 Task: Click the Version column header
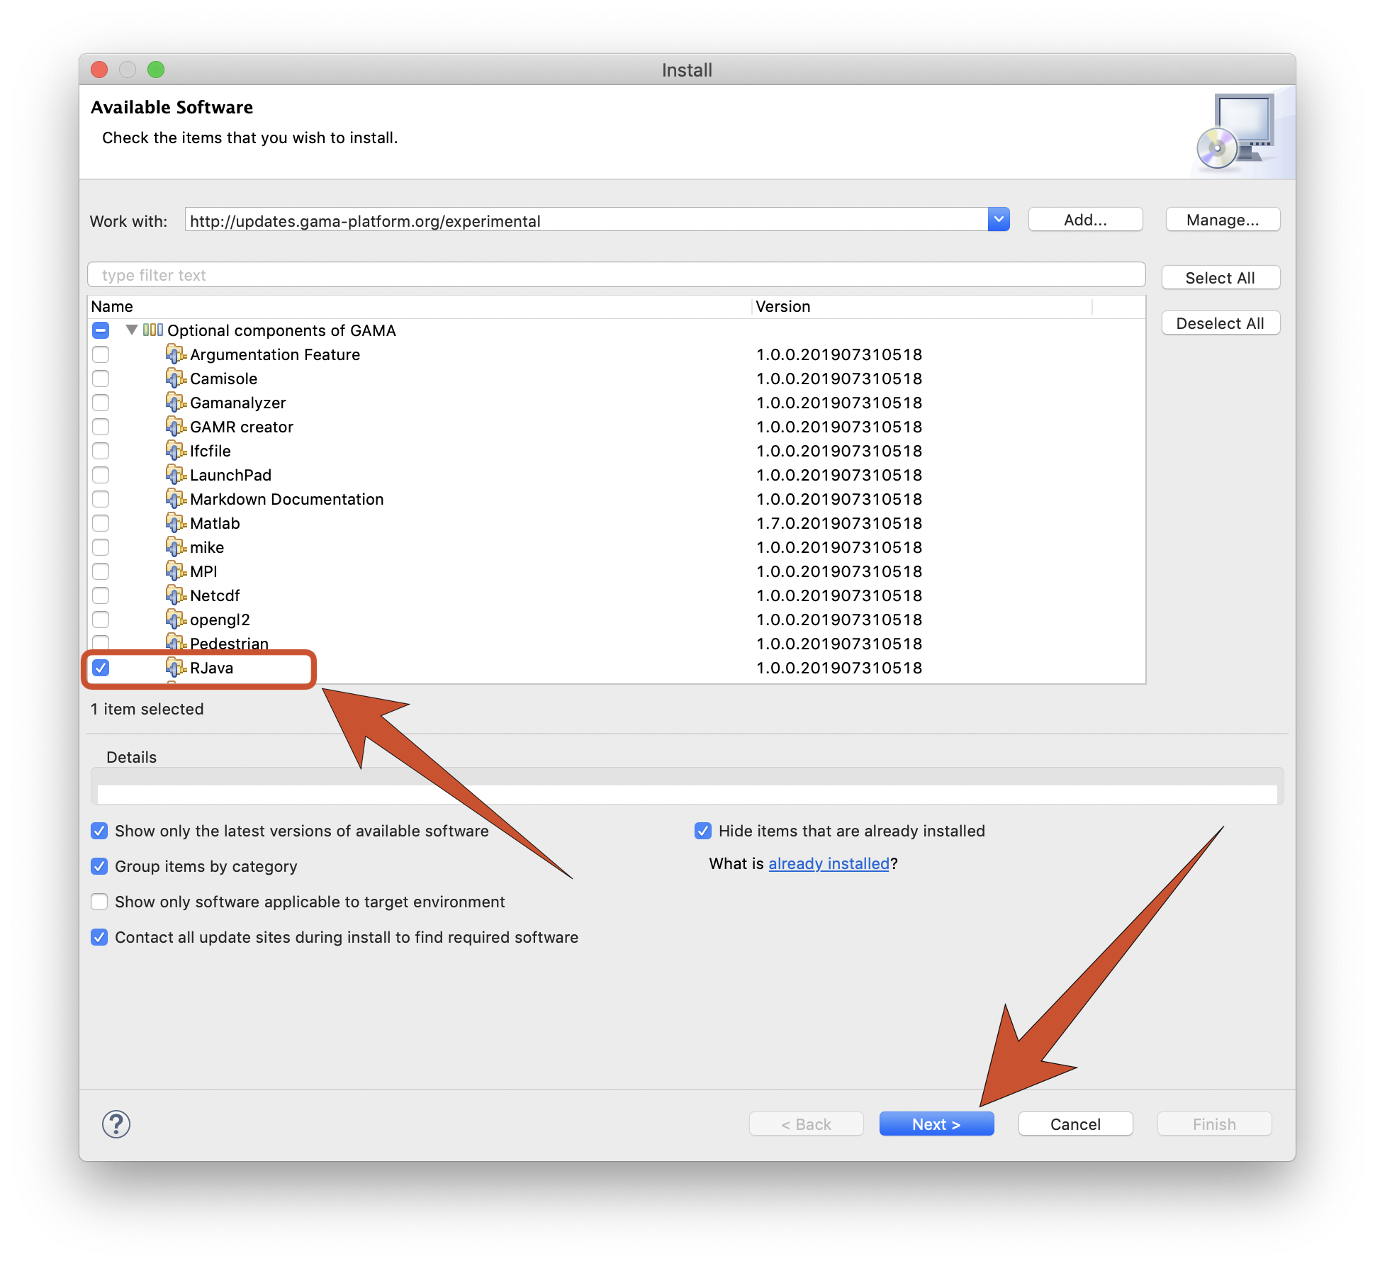point(921,306)
